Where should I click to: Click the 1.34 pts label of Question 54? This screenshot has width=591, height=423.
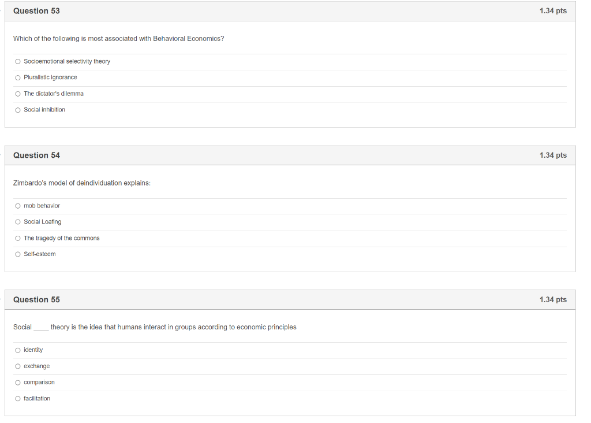click(553, 155)
